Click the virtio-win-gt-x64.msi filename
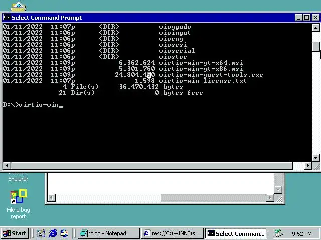Image resolution: width=321 pixels, height=240 pixels. [x=201, y=63]
